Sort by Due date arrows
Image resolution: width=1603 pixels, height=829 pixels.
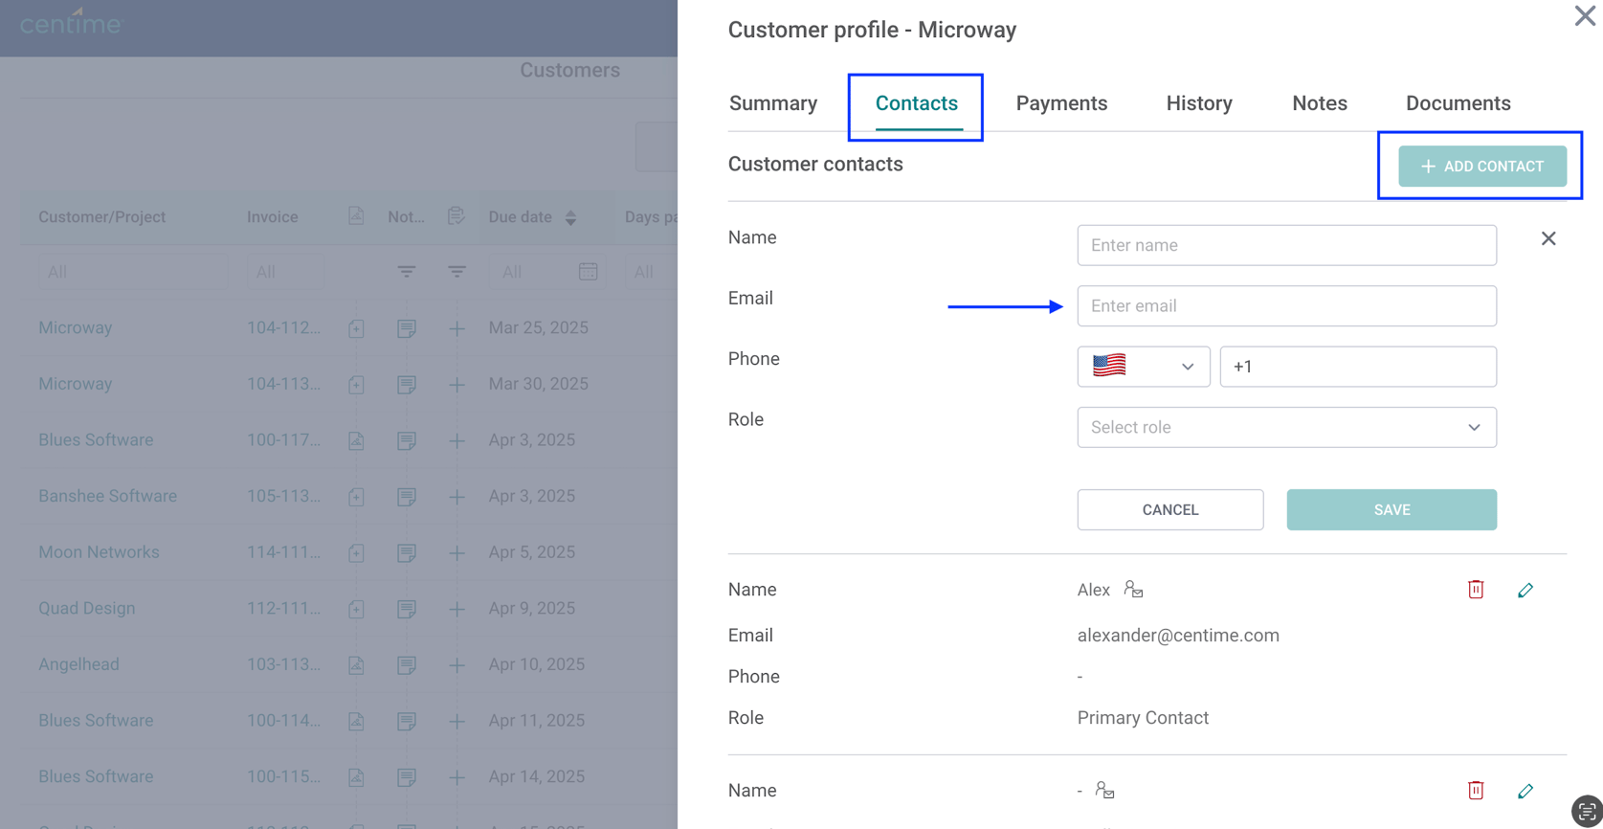pos(570,217)
